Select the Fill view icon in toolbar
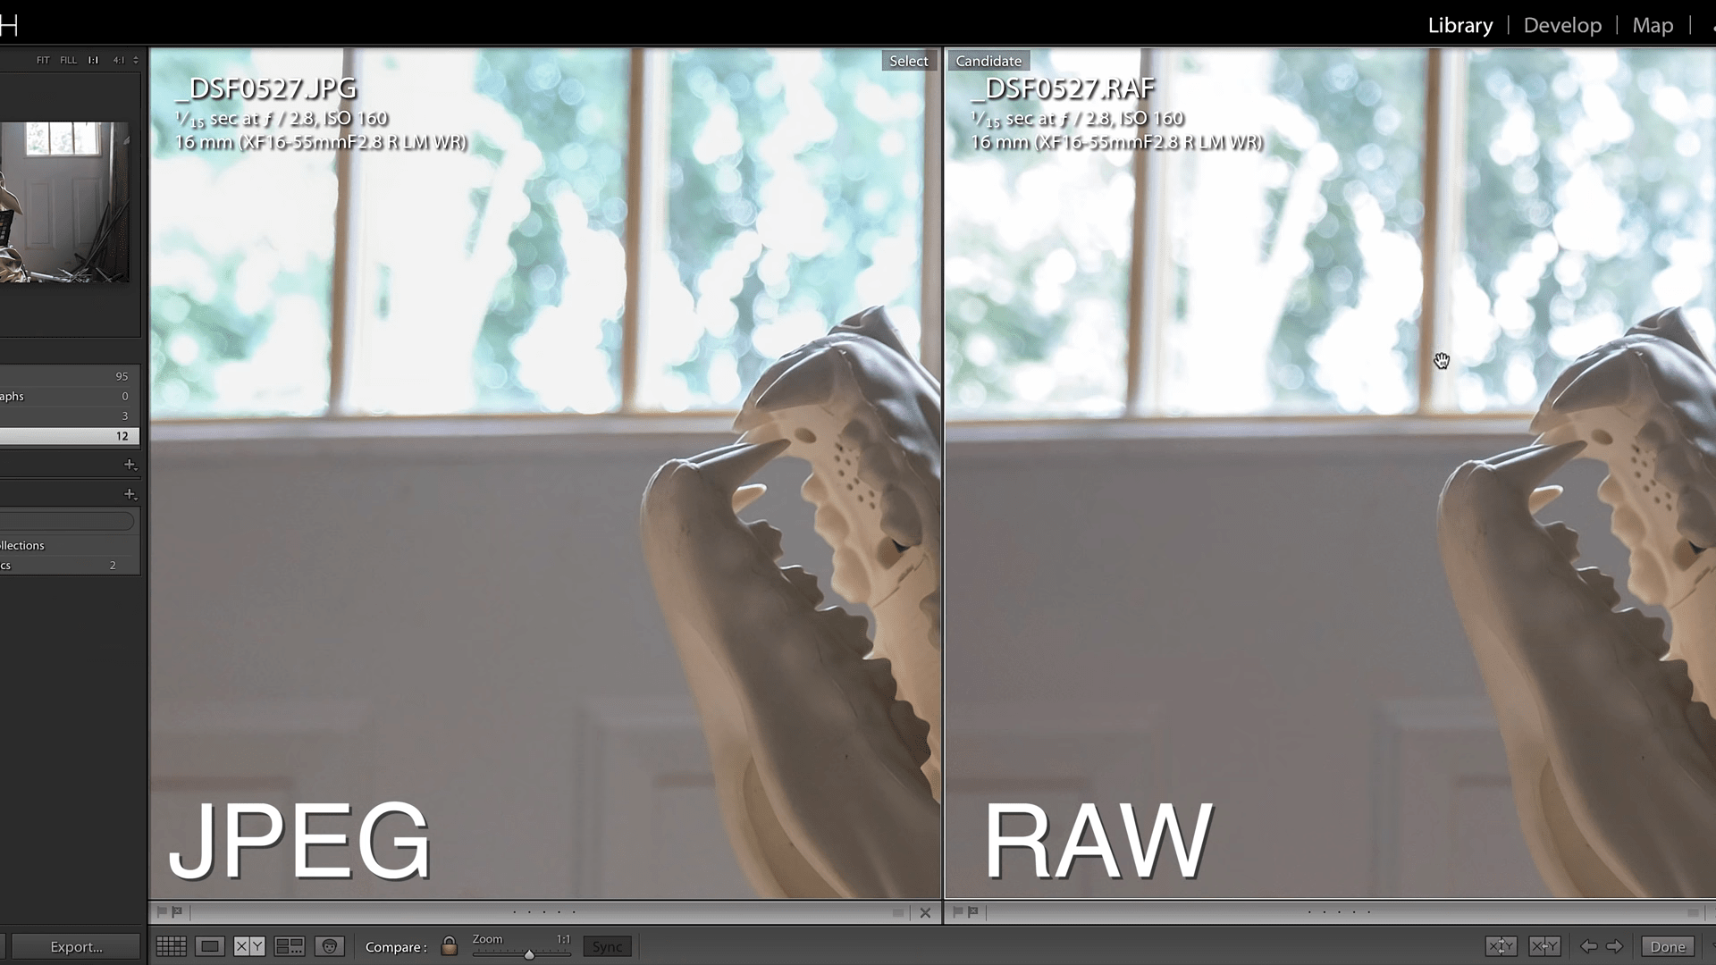 pos(67,59)
